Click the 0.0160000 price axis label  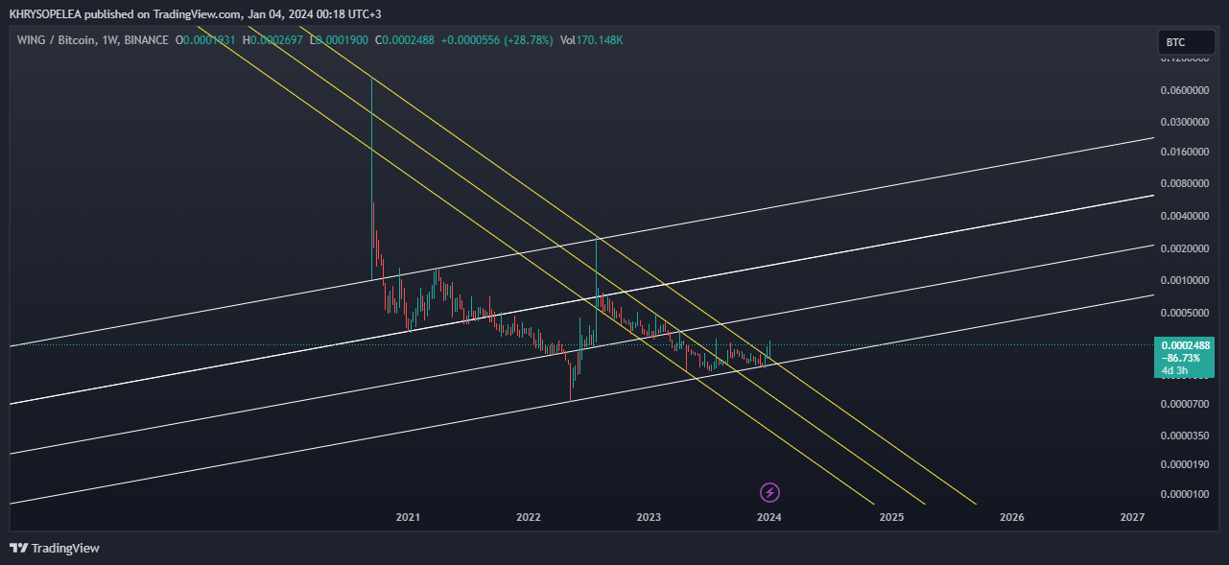pos(1185,153)
